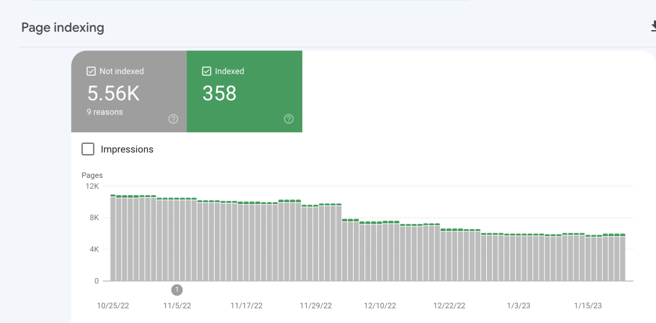656x323 pixels.
Task: Uncheck the Indexed checkbox
Action: point(206,71)
